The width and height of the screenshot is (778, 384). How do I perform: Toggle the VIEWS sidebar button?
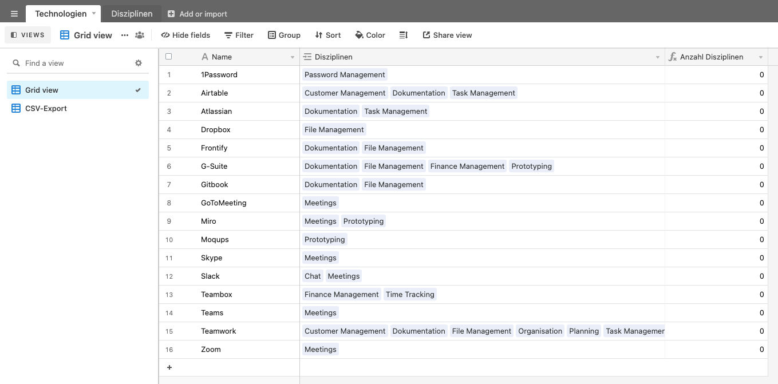pos(27,35)
